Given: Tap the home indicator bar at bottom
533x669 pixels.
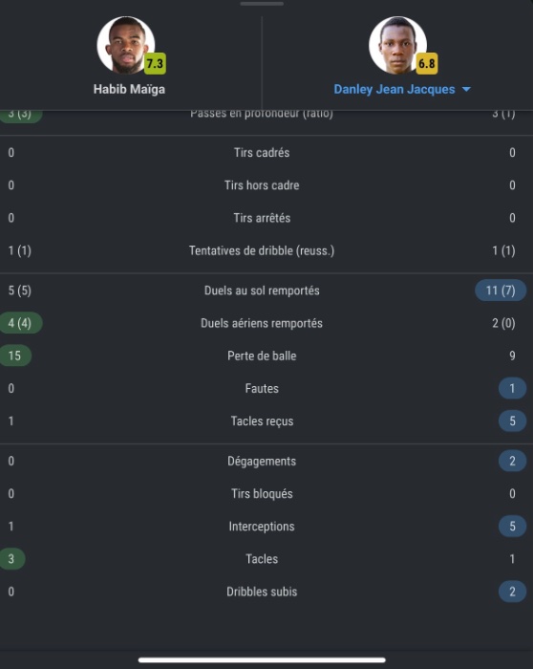Looking at the screenshot, I should tap(262, 660).
